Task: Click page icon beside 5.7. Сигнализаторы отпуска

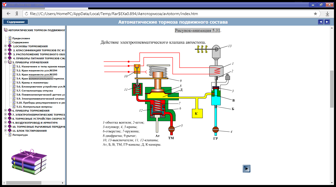Action: [x=14, y=90]
